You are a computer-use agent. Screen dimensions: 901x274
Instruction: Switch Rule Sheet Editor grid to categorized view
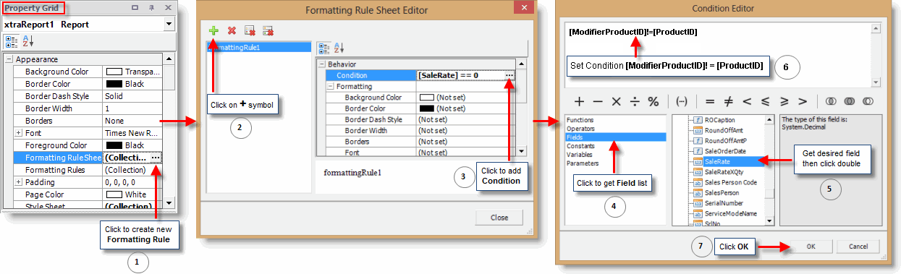point(325,47)
